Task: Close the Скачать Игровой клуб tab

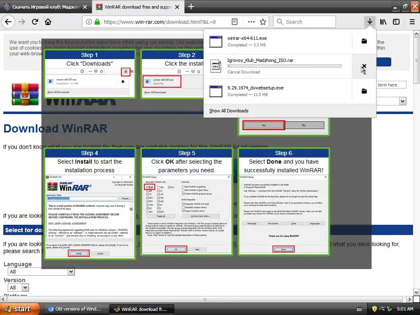Action: point(85,7)
